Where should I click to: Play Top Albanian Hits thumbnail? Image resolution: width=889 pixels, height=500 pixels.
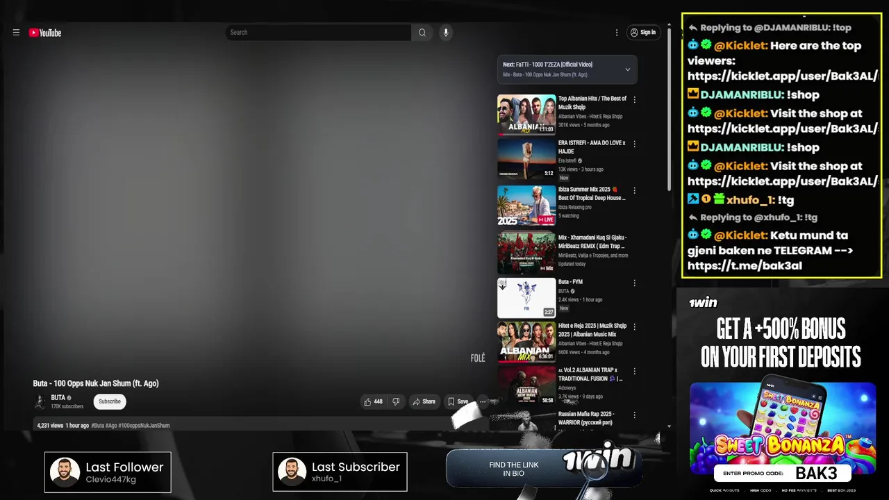pyautogui.click(x=526, y=114)
